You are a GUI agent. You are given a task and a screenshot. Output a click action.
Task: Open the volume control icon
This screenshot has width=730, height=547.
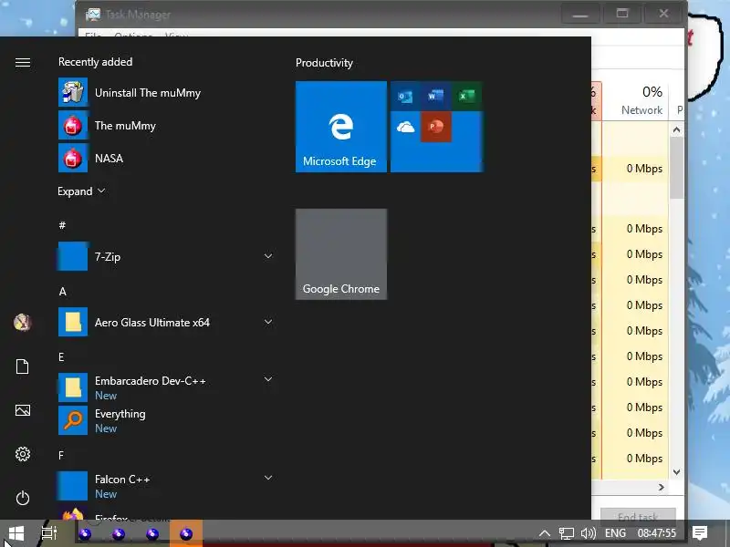click(x=589, y=533)
